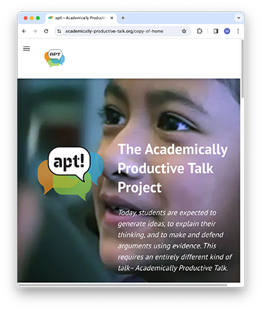View site information icon in address bar
The width and height of the screenshot is (262, 310).
tap(59, 31)
